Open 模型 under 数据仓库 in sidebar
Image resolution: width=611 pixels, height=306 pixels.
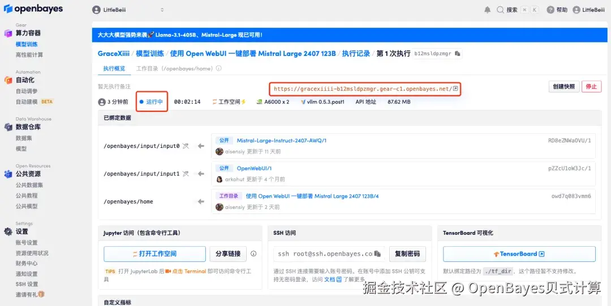21,148
